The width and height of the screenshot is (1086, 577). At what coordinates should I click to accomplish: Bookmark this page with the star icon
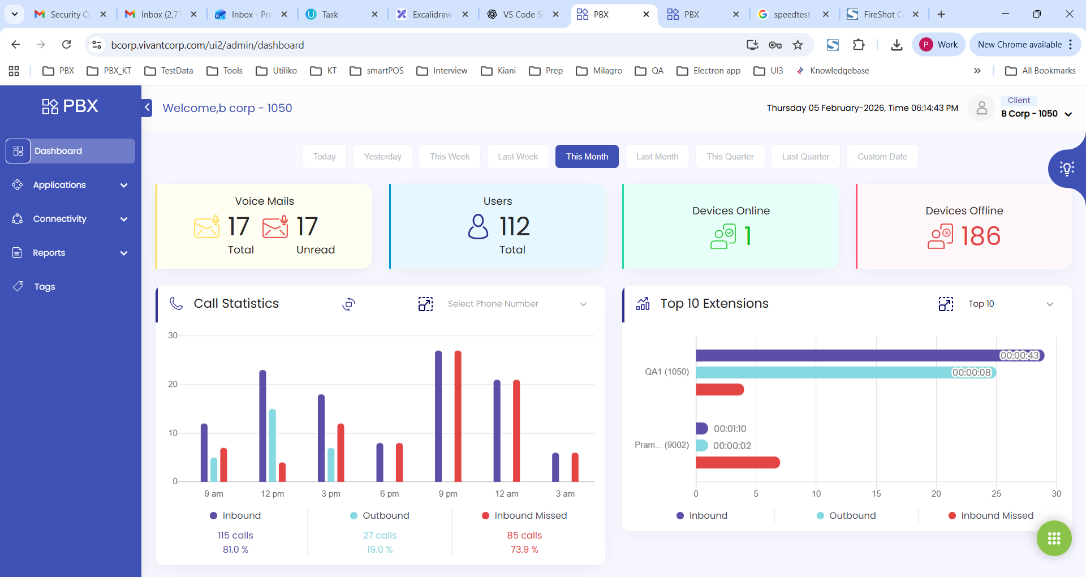click(798, 45)
